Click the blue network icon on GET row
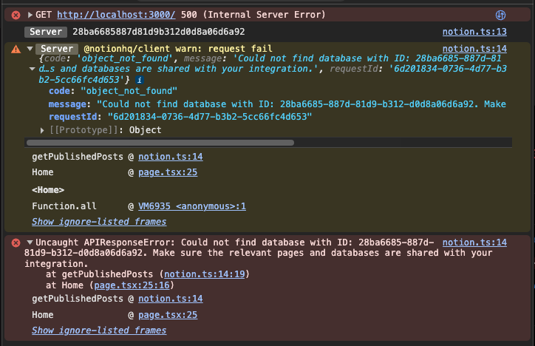Image resolution: width=535 pixels, height=346 pixels. coord(500,15)
